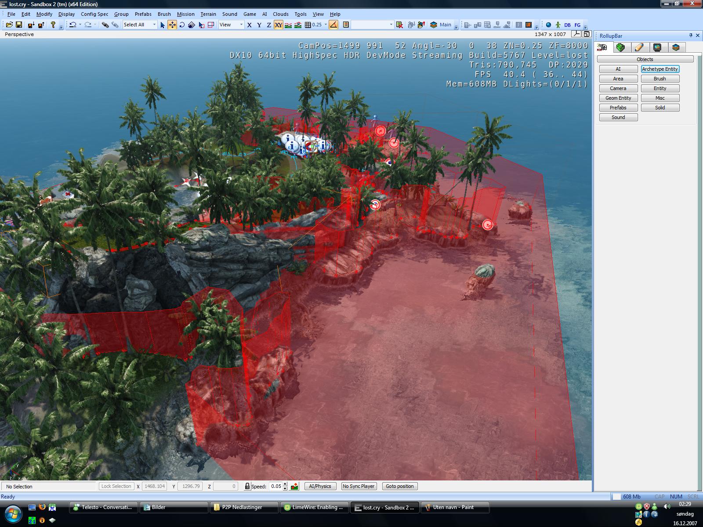Click the No Sync Player button
Screen dimensions: 703x527
point(359,486)
